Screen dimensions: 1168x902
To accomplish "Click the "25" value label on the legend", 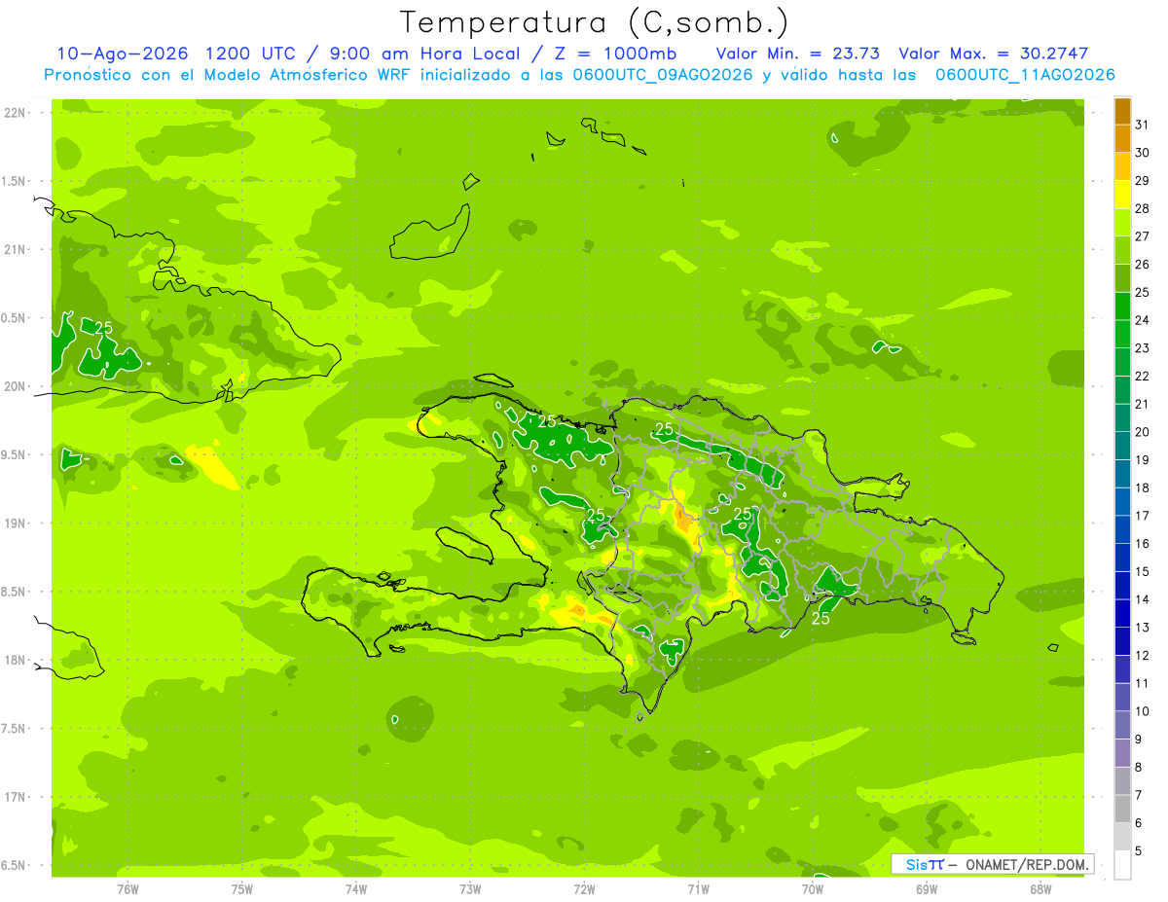I will (x=1142, y=292).
